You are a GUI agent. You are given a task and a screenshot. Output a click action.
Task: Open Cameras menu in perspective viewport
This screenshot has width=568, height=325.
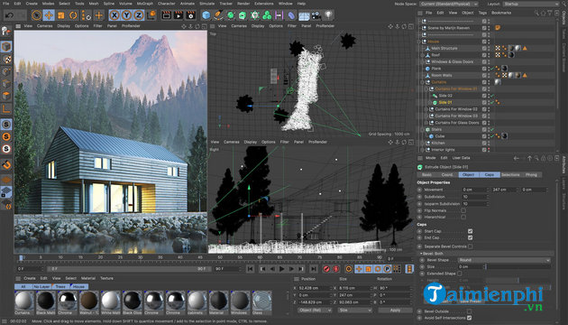tap(45, 26)
